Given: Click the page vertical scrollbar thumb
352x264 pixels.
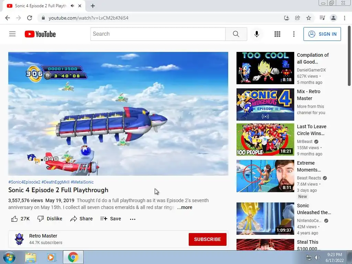Looking at the screenshot, I should tap(349, 56).
